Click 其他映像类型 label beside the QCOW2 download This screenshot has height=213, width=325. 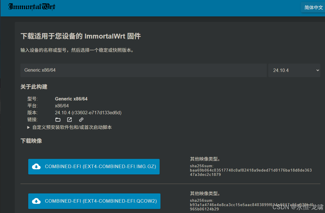coord(205,193)
